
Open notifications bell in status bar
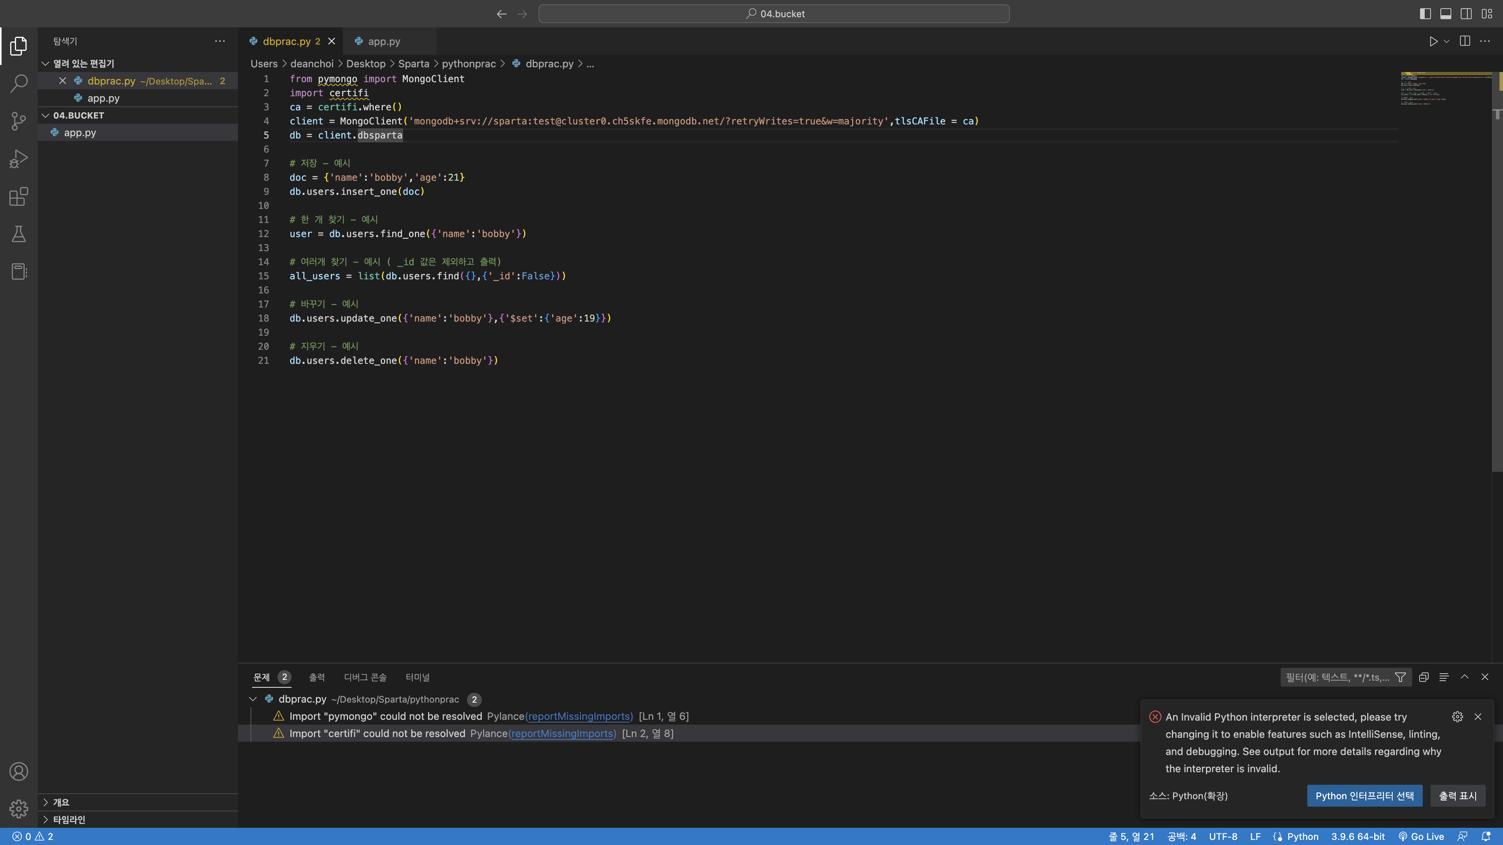(1486, 836)
